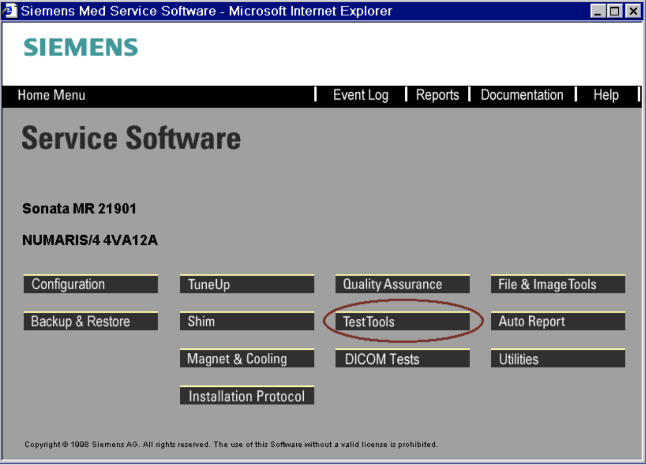The height and width of the screenshot is (465, 646).
Task: Open File & Image Tools
Action: pyautogui.click(x=558, y=284)
